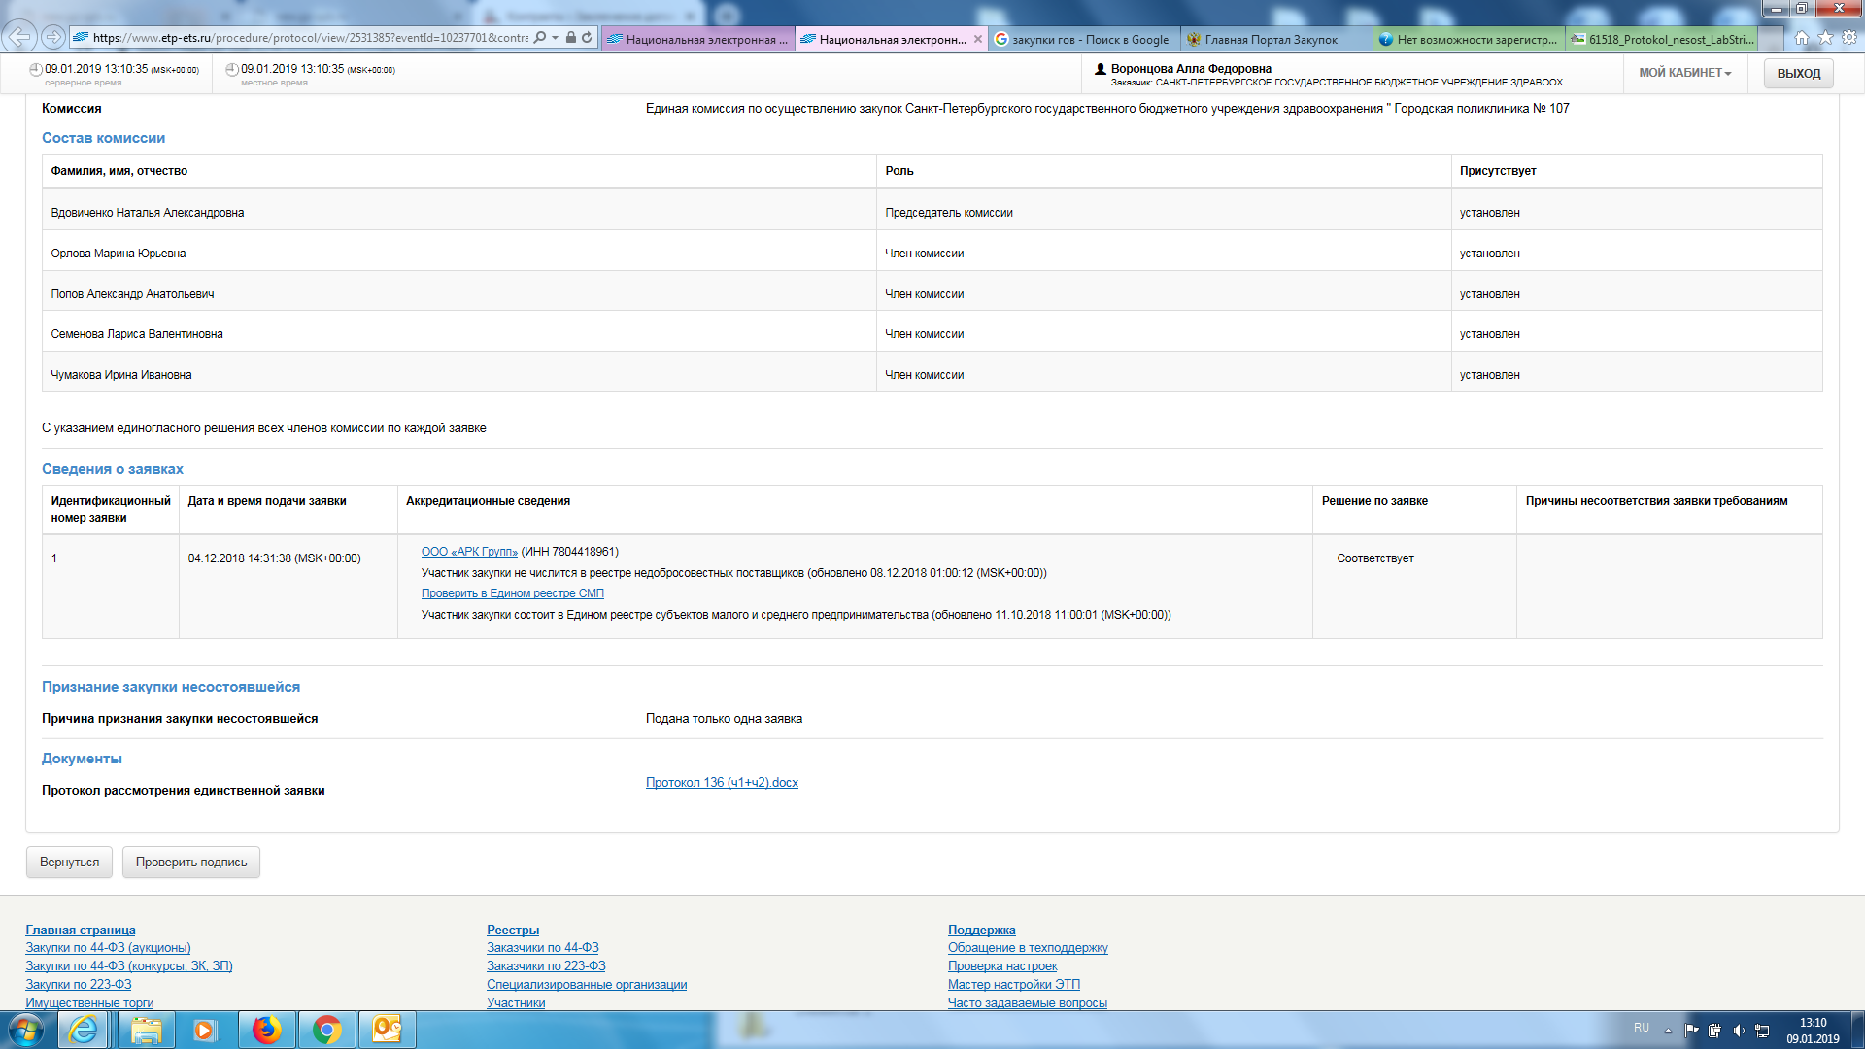Follow Проверить в Едином реестре СМП link

pos(513,593)
